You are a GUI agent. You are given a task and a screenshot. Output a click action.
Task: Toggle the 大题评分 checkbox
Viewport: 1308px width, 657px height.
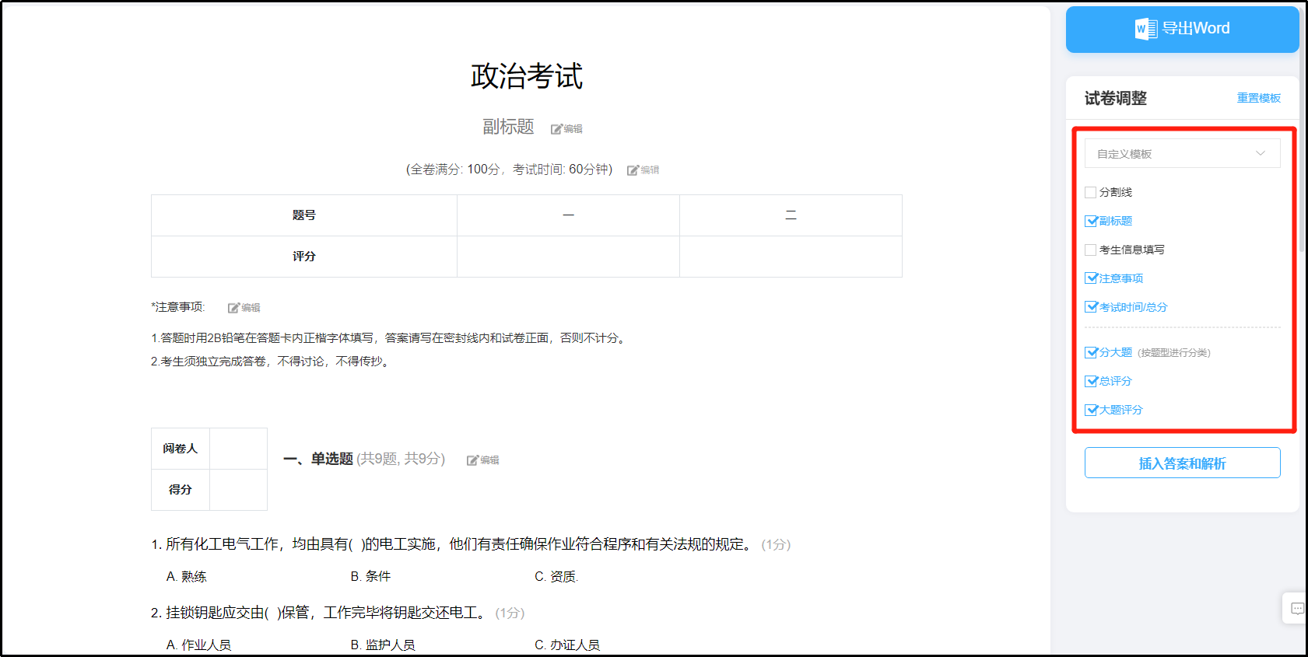1090,410
